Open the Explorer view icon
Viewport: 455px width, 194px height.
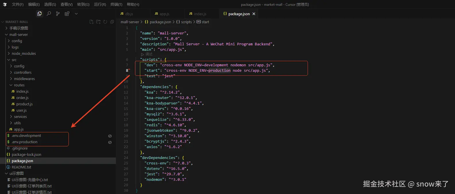tap(40, 13)
